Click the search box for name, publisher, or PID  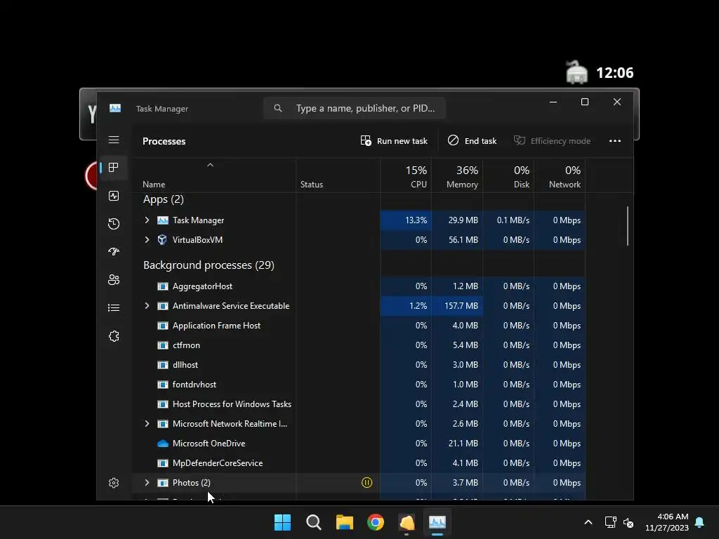click(354, 108)
